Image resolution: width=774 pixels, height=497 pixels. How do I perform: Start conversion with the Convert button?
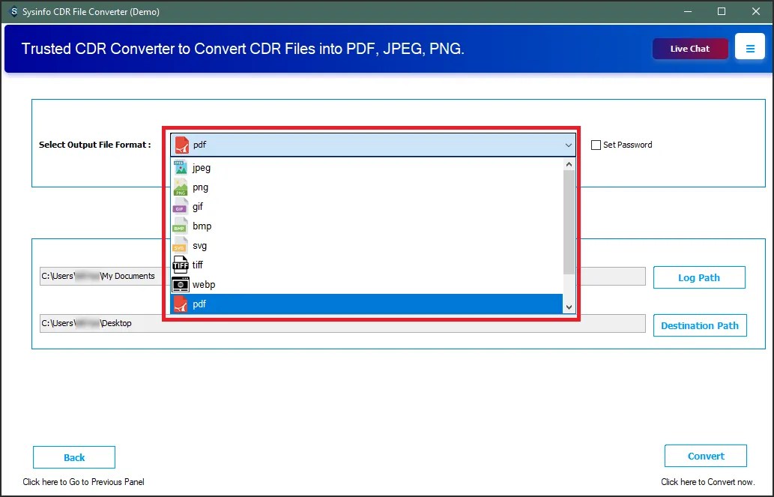(x=705, y=455)
